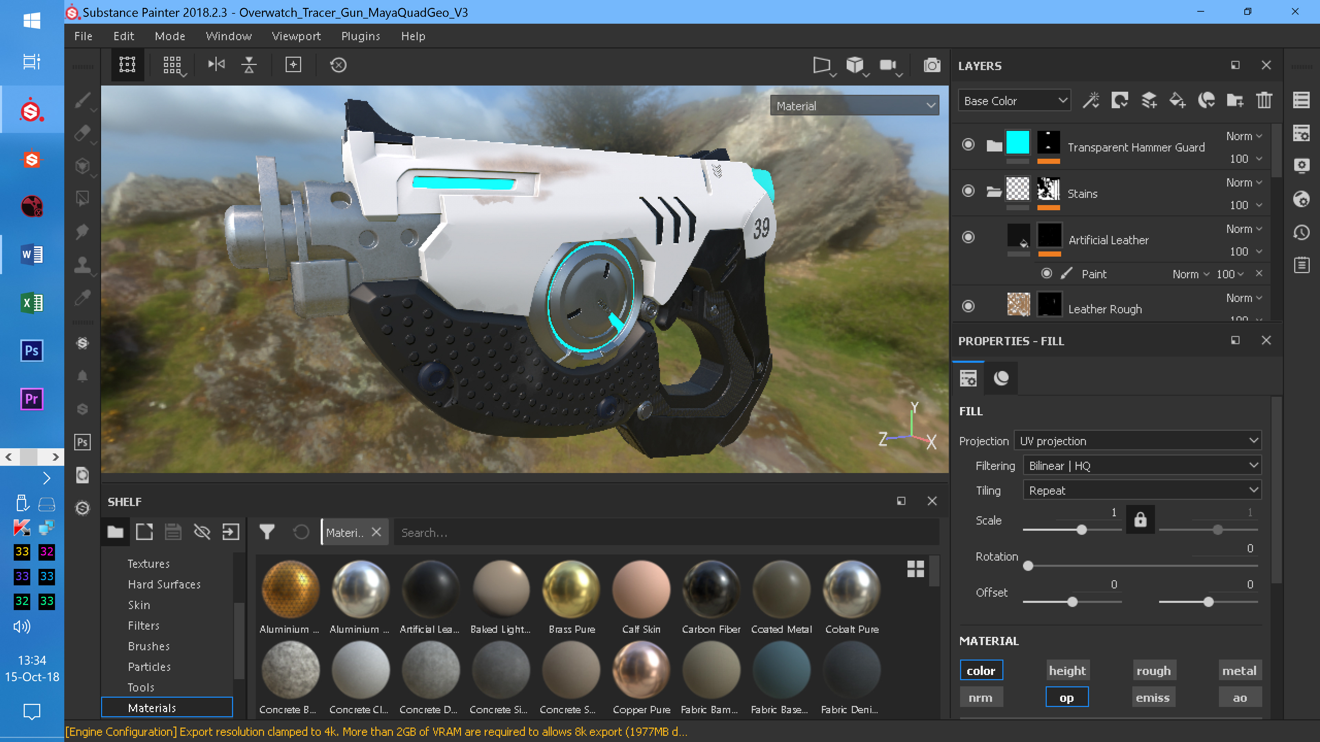Open the Plugins menu
The height and width of the screenshot is (742, 1320).
point(360,36)
